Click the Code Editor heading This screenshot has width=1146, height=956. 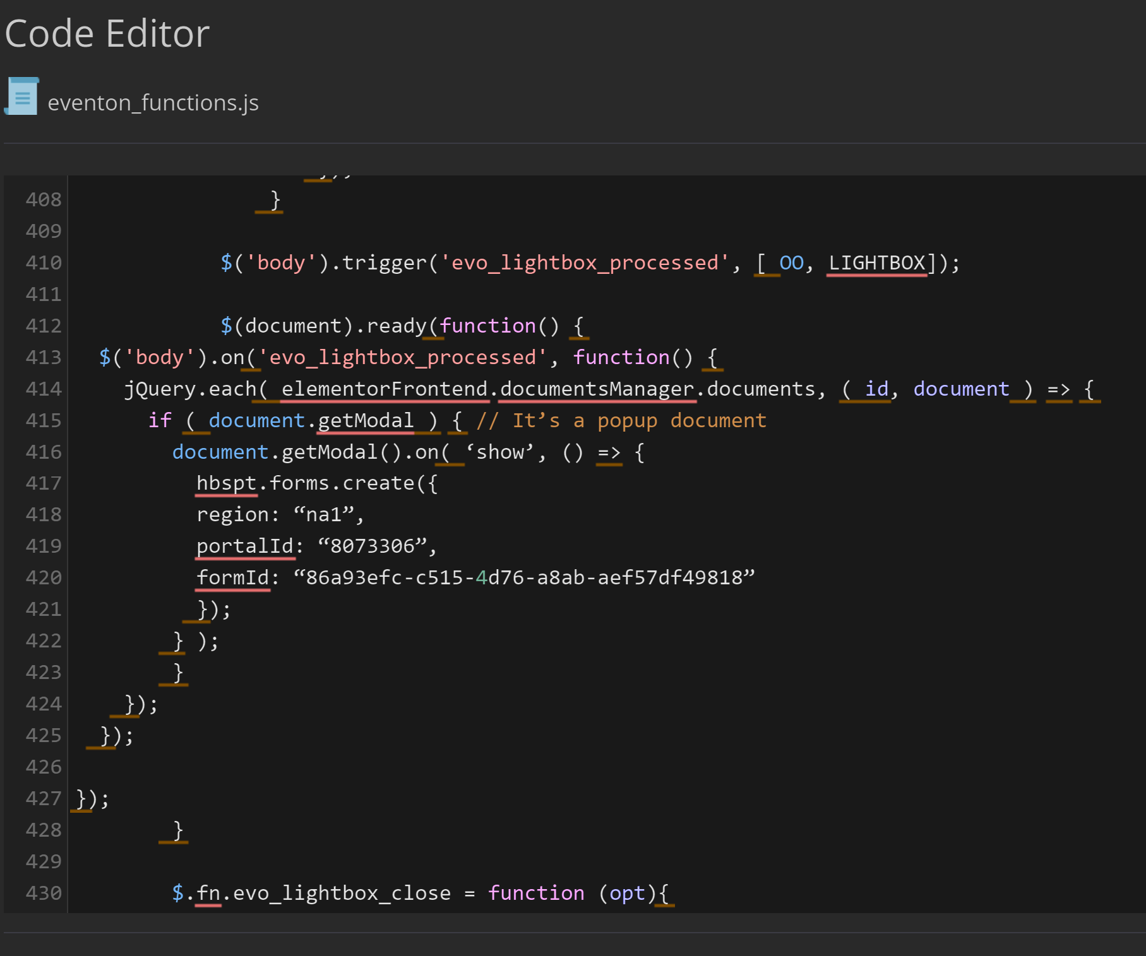tap(107, 33)
